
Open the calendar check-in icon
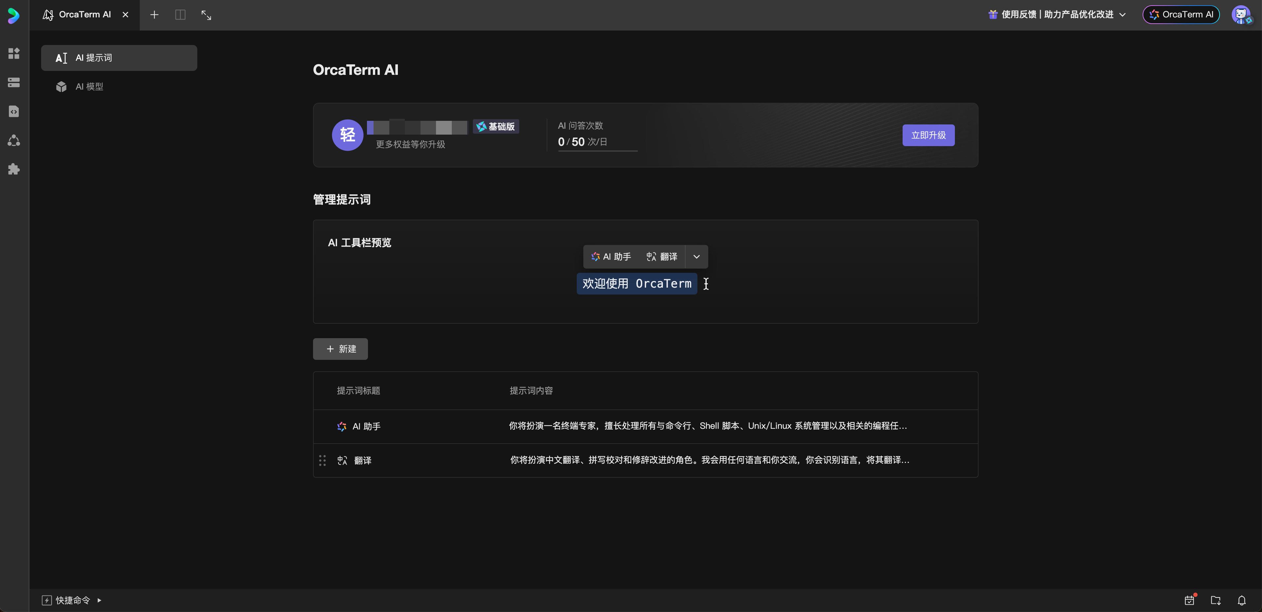coord(1189,600)
